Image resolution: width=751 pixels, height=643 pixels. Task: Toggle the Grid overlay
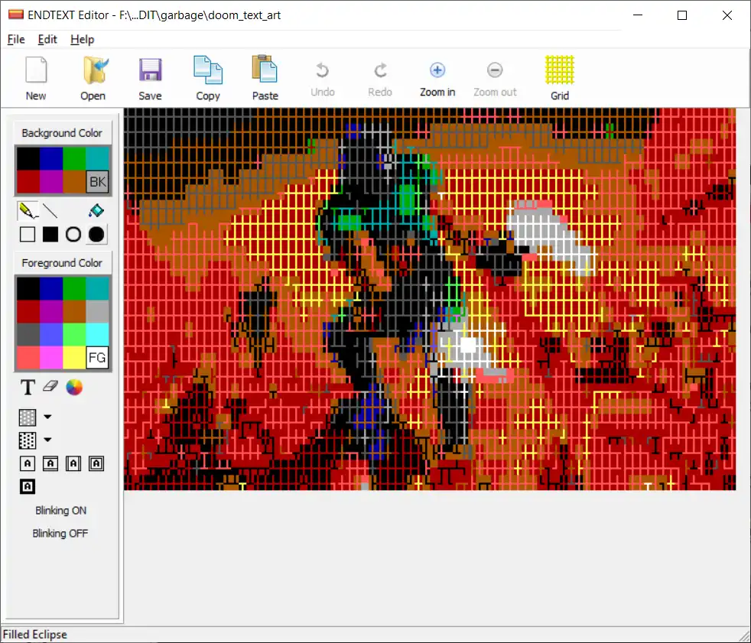point(559,78)
